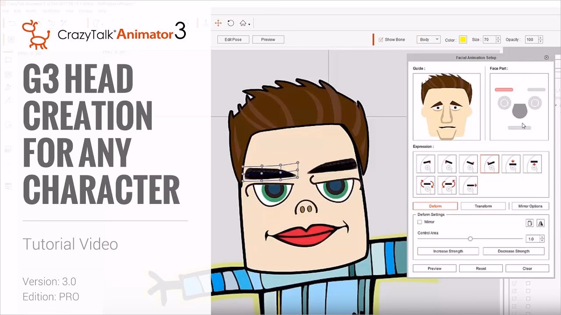
Task: Click the copy page icon in Deform Settings
Action: [529, 222]
